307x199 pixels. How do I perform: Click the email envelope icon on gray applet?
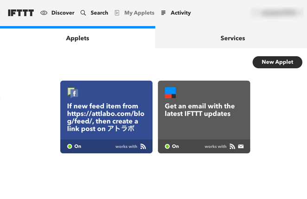click(x=241, y=146)
